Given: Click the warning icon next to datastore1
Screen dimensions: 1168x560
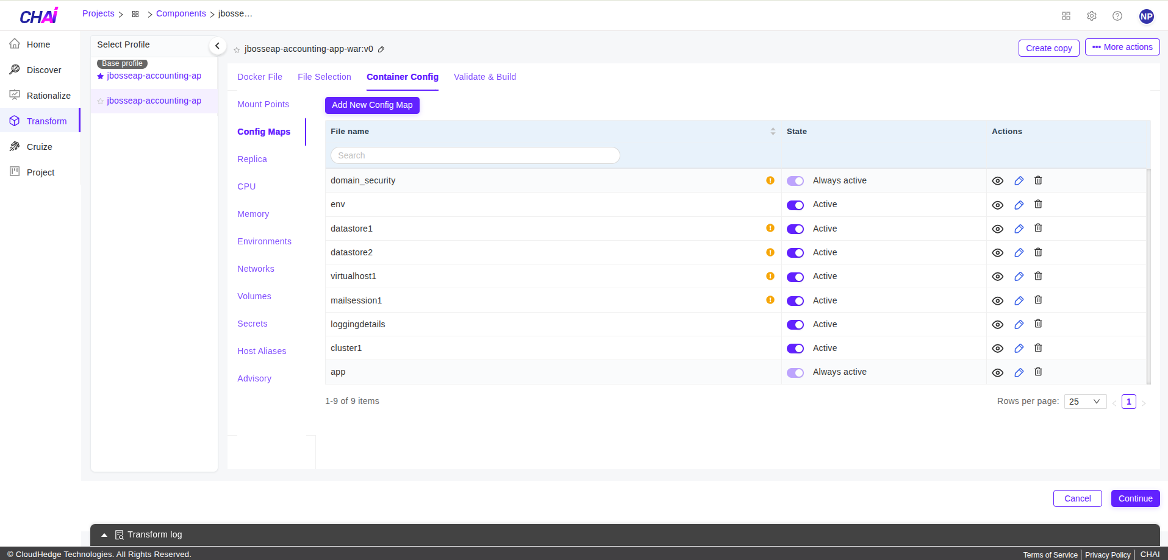Looking at the screenshot, I should (x=770, y=229).
